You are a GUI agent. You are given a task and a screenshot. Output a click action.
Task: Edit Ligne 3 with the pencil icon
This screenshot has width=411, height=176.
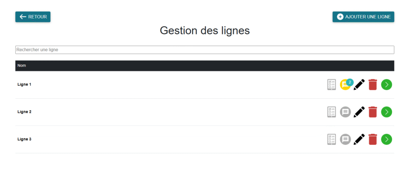click(359, 139)
